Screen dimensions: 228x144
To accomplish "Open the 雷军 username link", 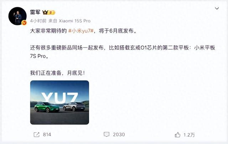I will click(x=35, y=12).
